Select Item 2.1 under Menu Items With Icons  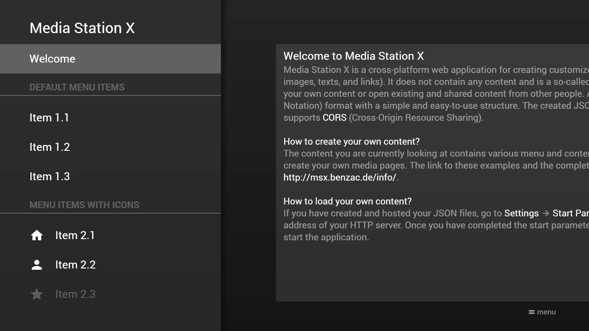[75, 235]
